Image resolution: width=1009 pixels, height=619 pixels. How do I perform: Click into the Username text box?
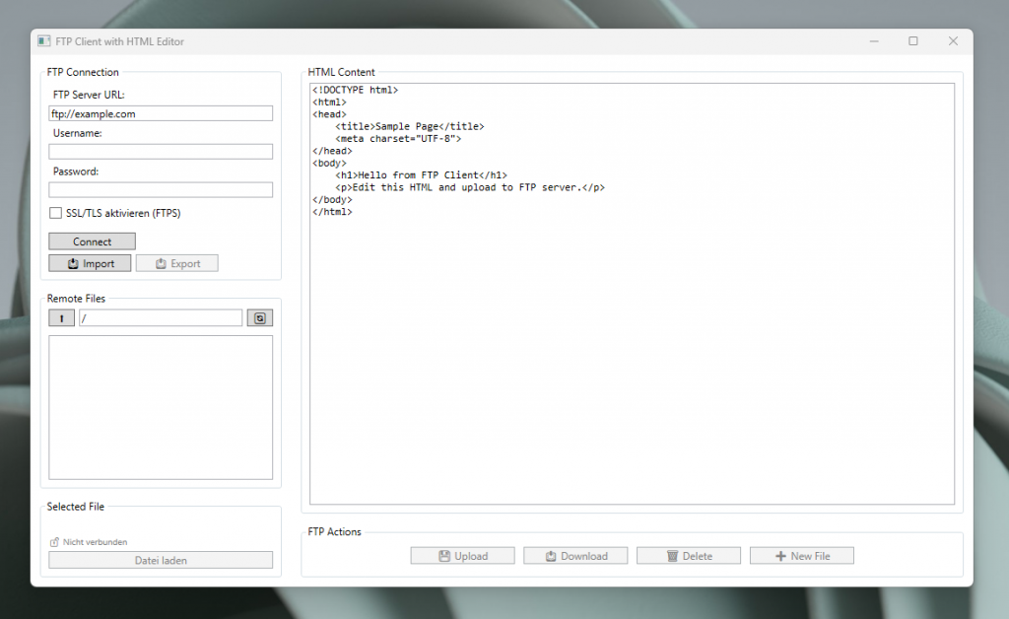161,152
